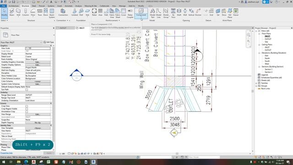Select the structural Floor tool
The image size is (293, 165).
33,12
